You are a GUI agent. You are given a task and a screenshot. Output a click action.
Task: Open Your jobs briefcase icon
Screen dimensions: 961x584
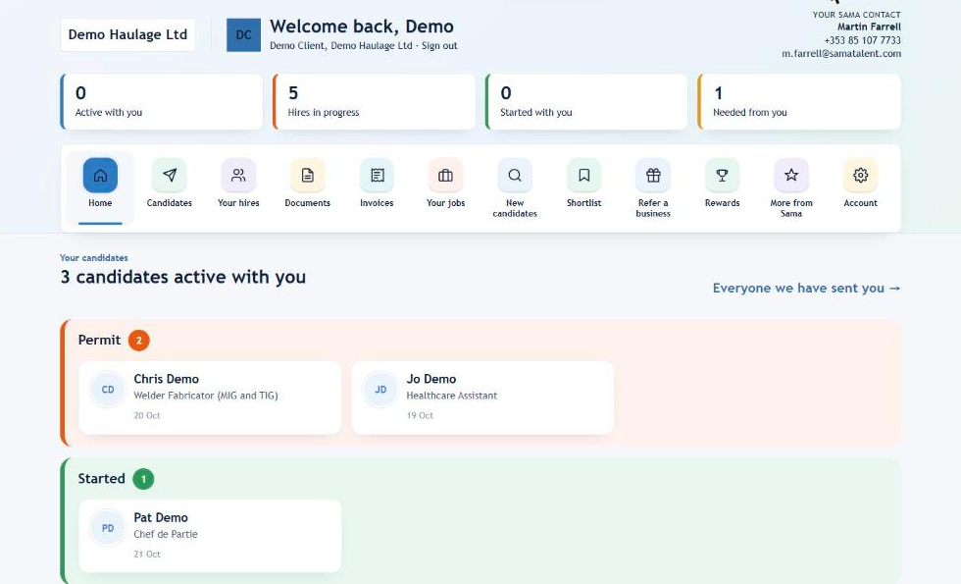(x=445, y=176)
